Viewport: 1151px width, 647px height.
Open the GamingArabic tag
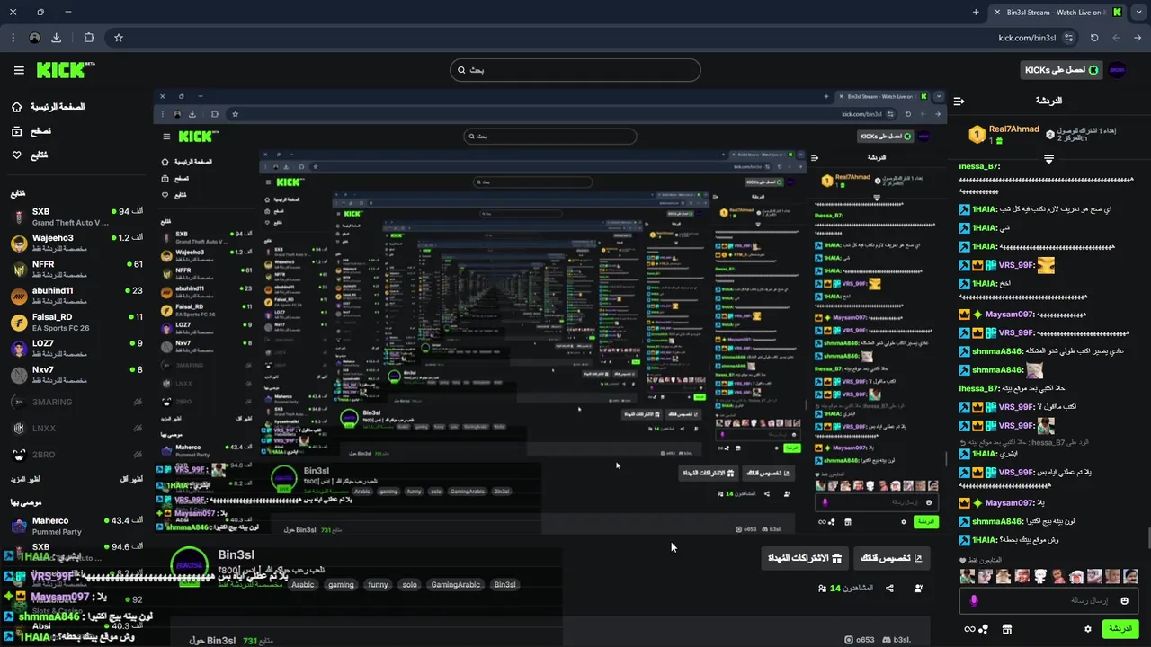pos(455,585)
